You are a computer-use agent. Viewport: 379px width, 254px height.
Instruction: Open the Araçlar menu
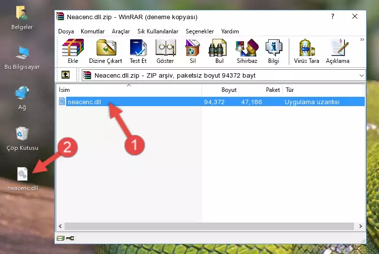(121, 31)
